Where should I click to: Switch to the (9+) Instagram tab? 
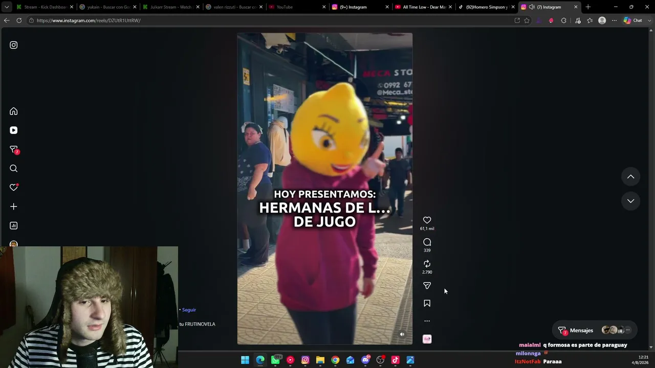point(360,7)
